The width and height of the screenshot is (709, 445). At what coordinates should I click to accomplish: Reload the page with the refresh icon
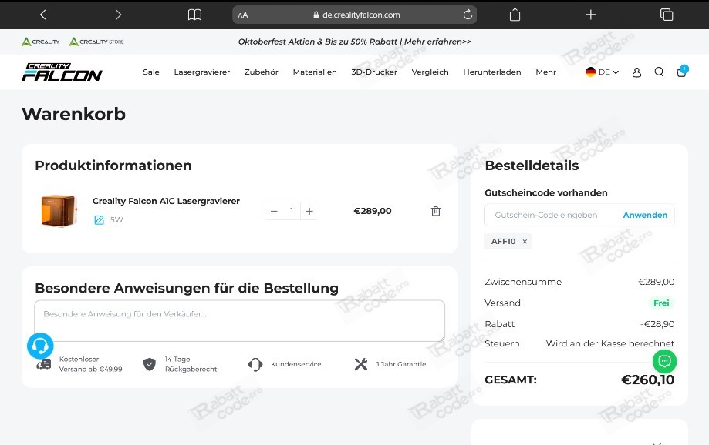(468, 15)
